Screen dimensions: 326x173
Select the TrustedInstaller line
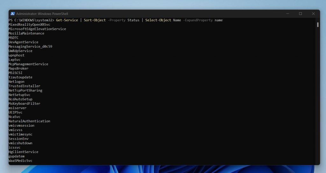point(24,86)
